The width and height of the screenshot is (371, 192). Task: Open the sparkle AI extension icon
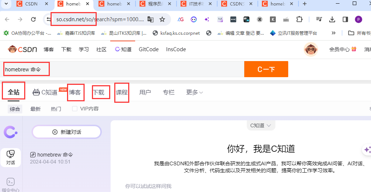[x=207, y=19]
